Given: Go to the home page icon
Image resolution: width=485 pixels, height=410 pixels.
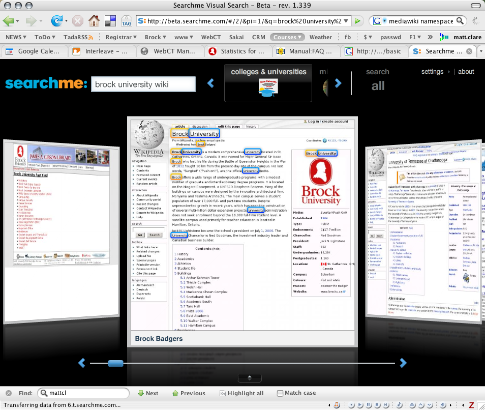Looking at the screenshot, I should pyautogui.click(x=94, y=21).
